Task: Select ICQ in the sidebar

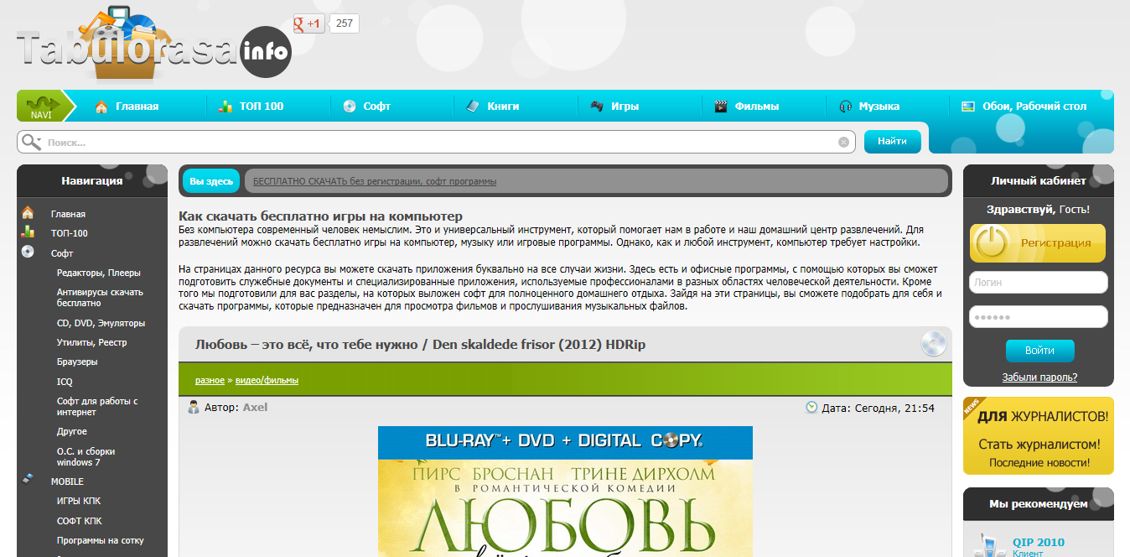Action: pos(65,382)
